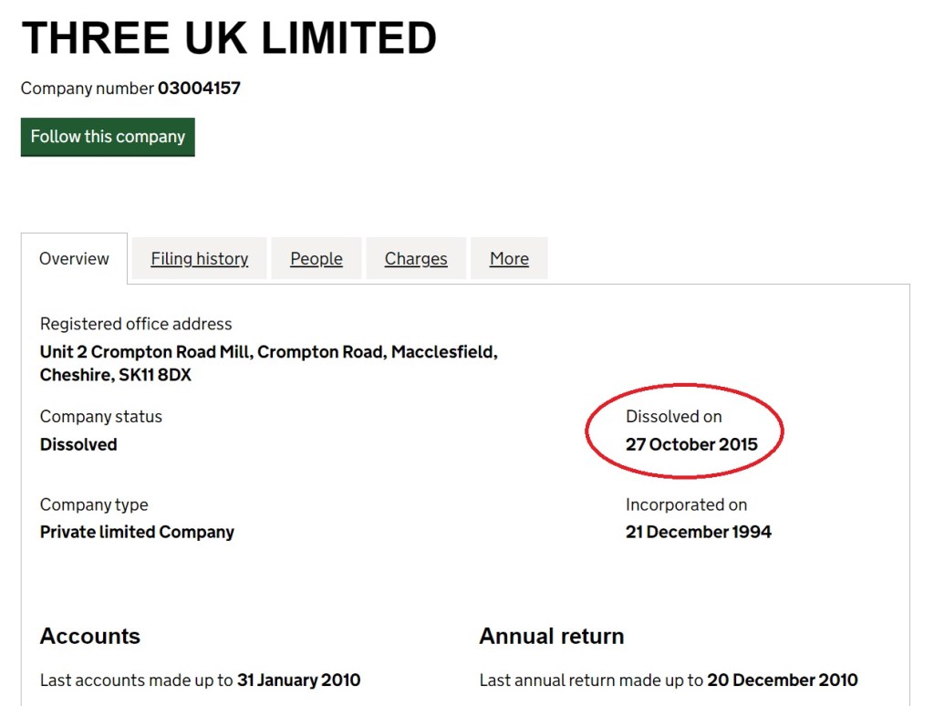The image size is (934, 706).
Task: Select the Overview tab
Action: pyautogui.click(x=74, y=259)
